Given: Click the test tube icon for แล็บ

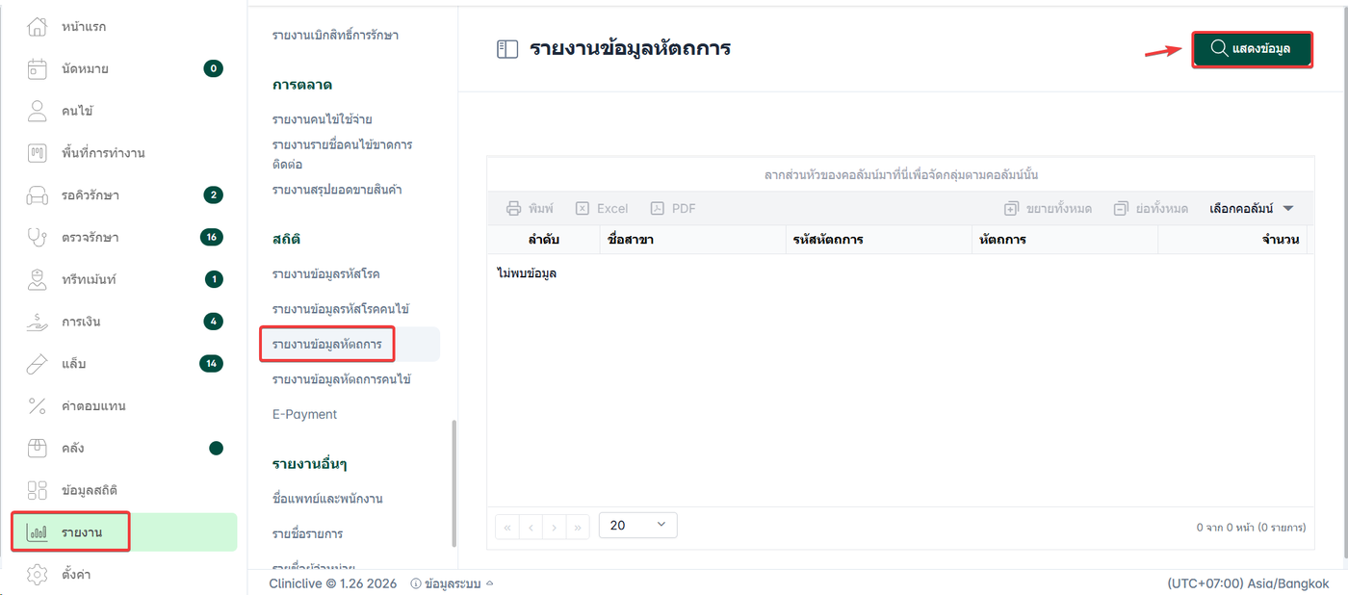Looking at the screenshot, I should click(x=38, y=364).
